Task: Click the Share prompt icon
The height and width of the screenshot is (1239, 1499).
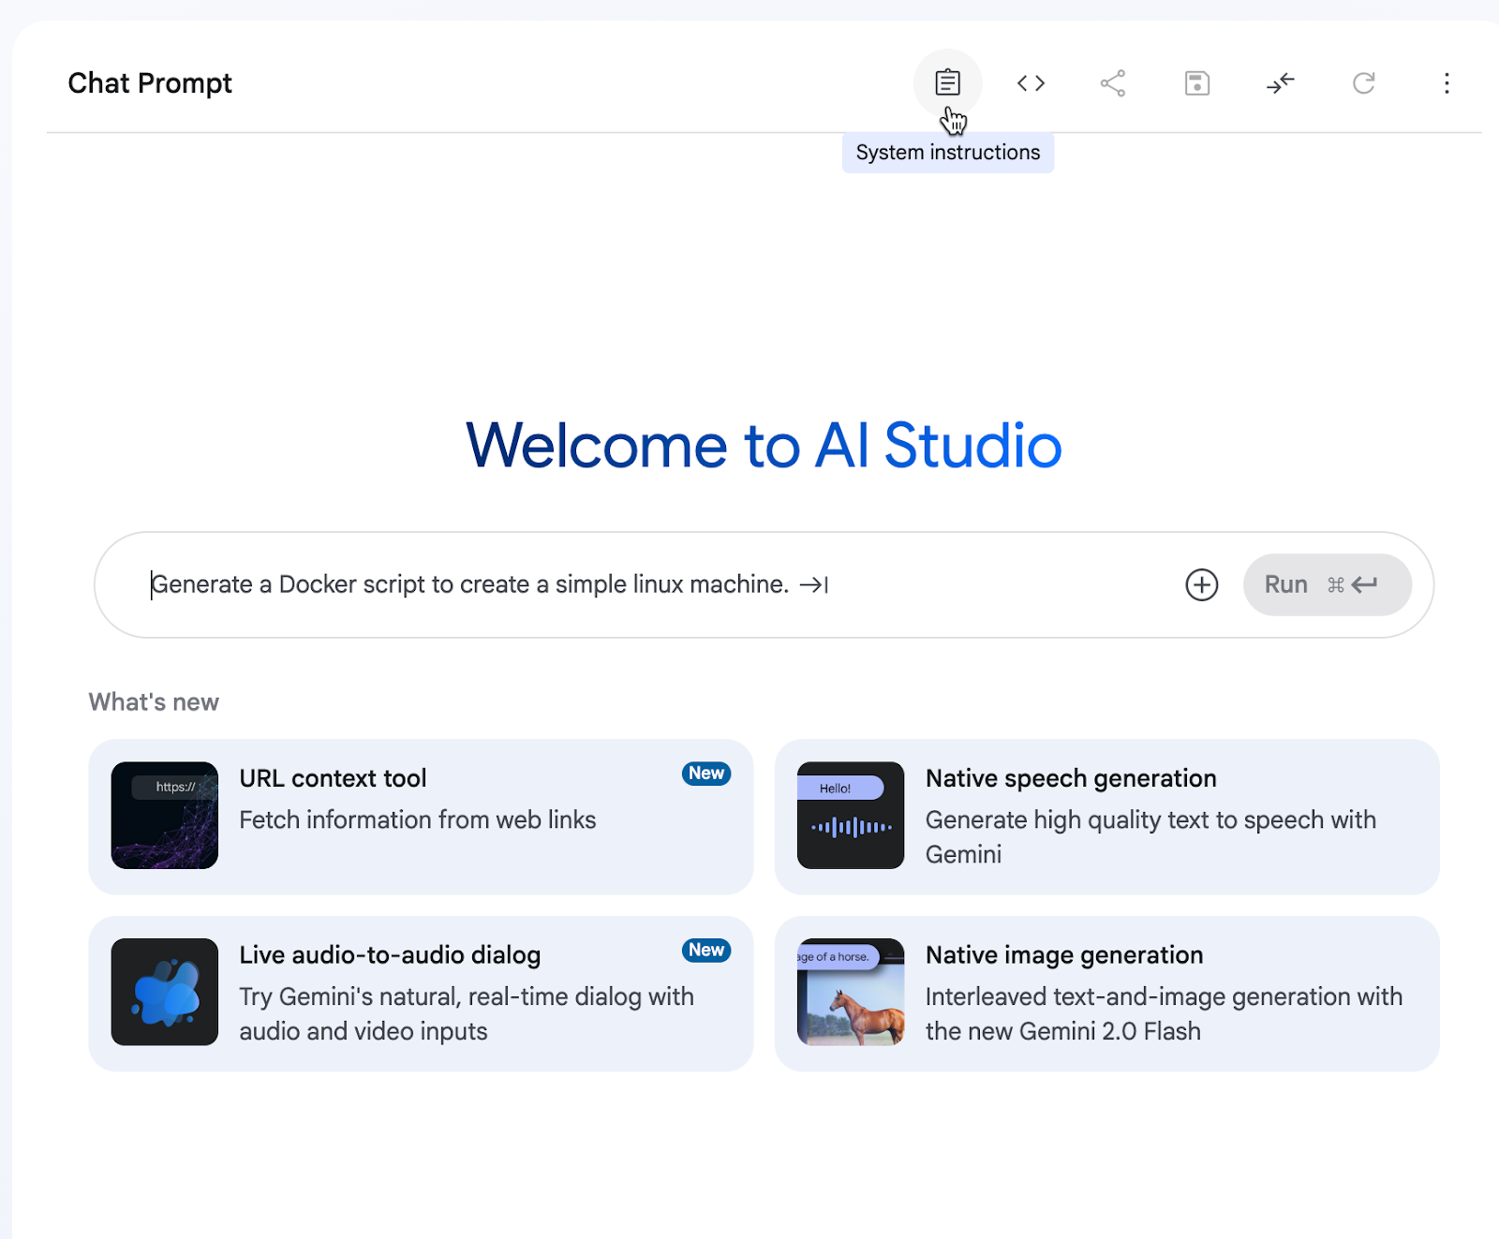Action: click(1113, 83)
